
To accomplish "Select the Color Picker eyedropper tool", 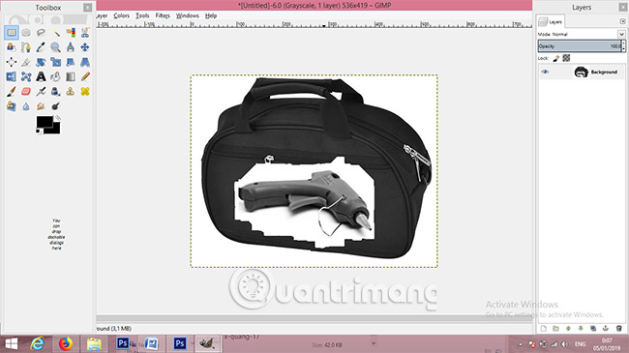I will pyautogui.click(x=41, y=47).
